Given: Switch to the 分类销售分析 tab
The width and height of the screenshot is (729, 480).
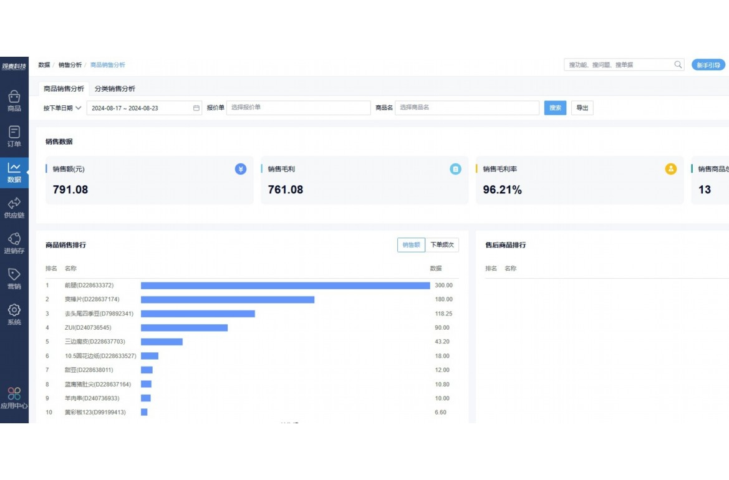Looking at the screenshot, I should click(x=115, y=89).
